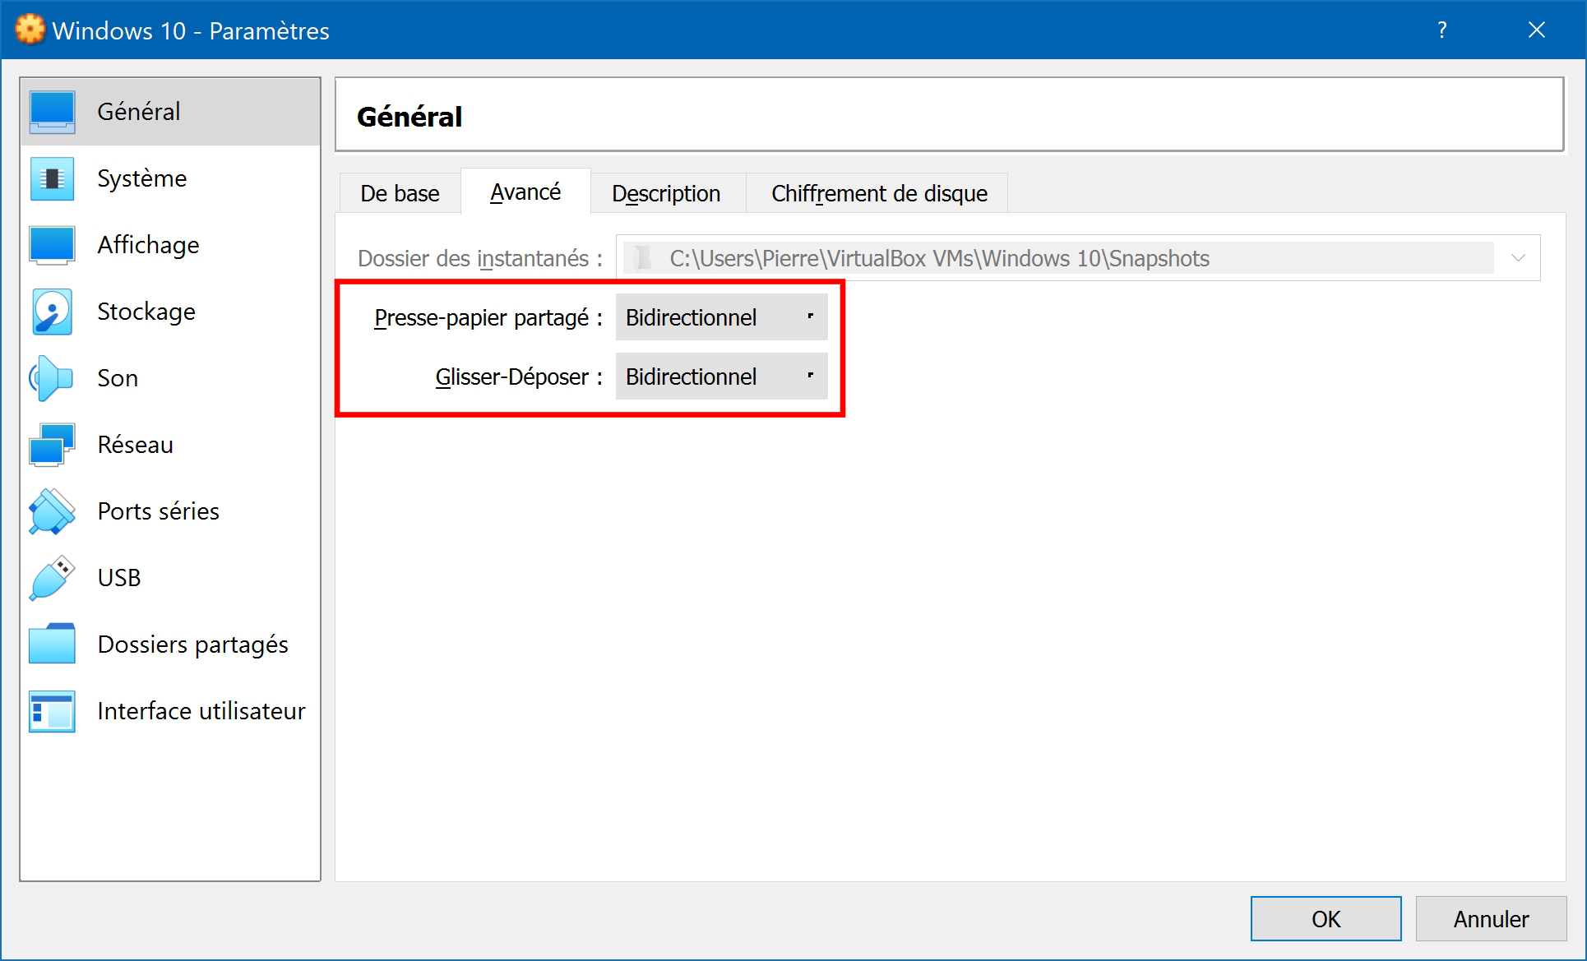
Task: Close the Paramètres dialog window
Action: [x=1536, y=30]
